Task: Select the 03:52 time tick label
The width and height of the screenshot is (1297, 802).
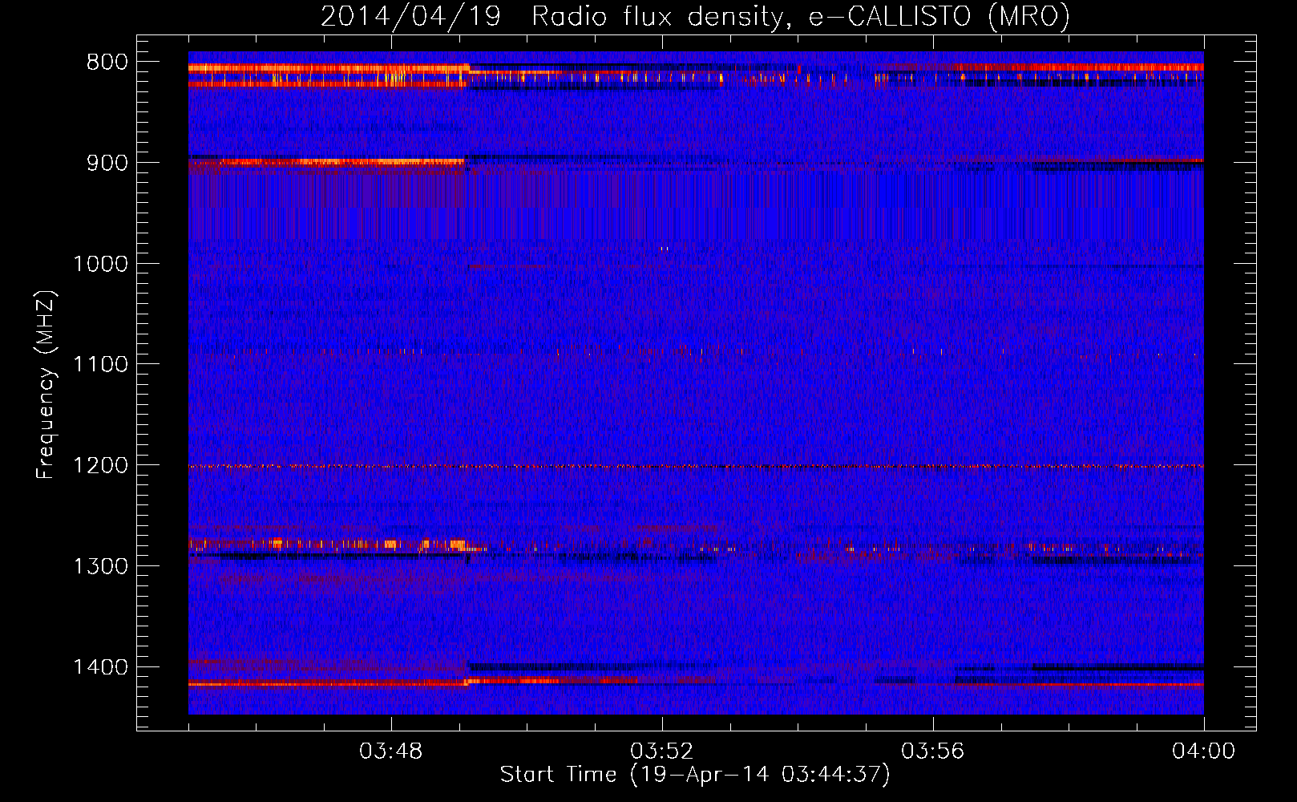Action: point(662,751)
